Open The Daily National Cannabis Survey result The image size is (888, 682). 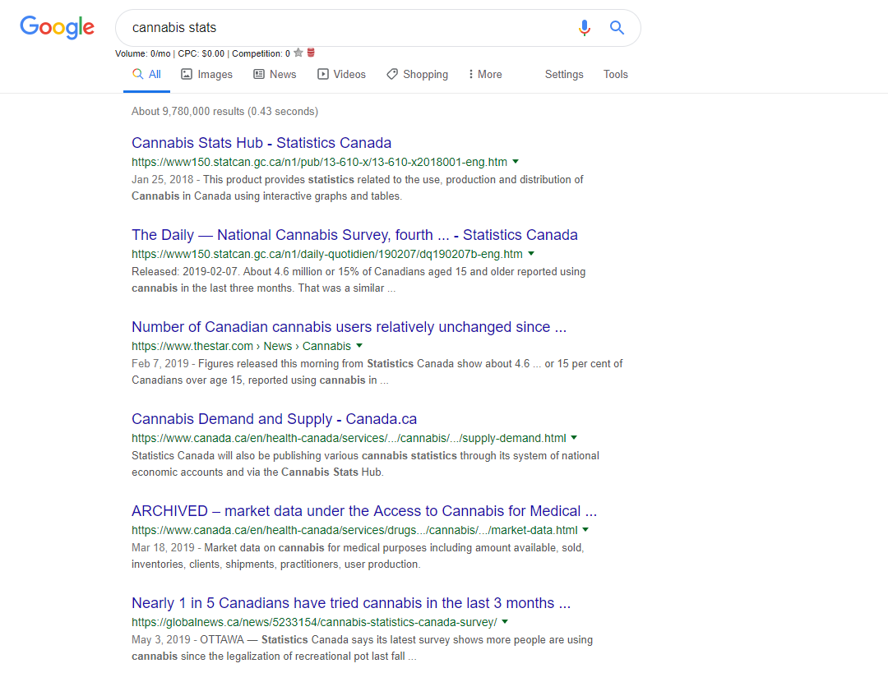tap(354, 235)
